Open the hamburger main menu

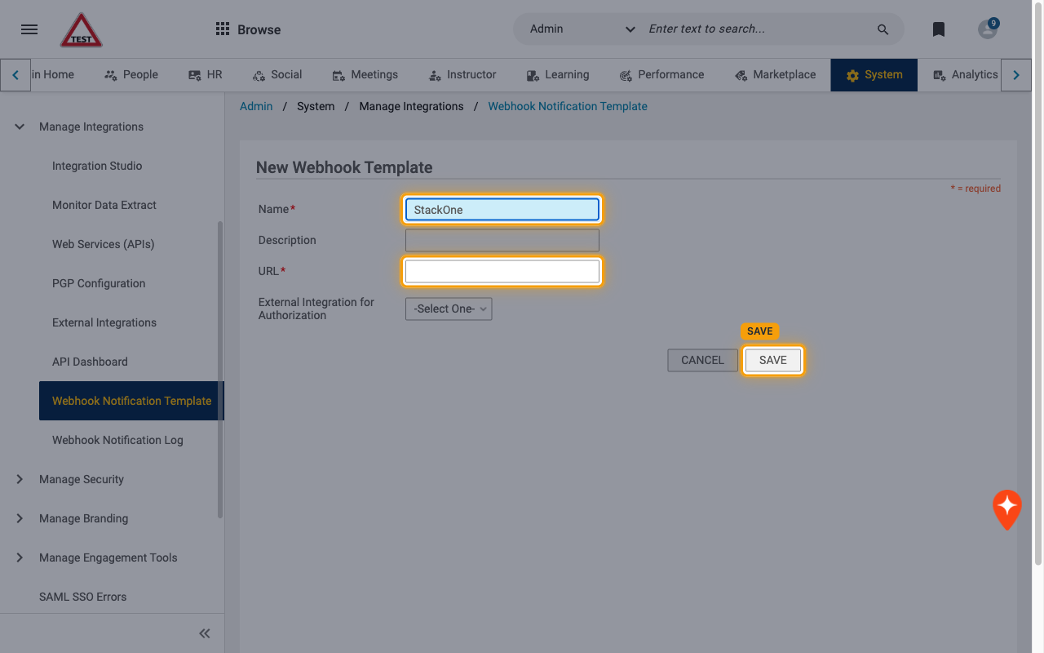pyautogui.click(x=29, y=29)
